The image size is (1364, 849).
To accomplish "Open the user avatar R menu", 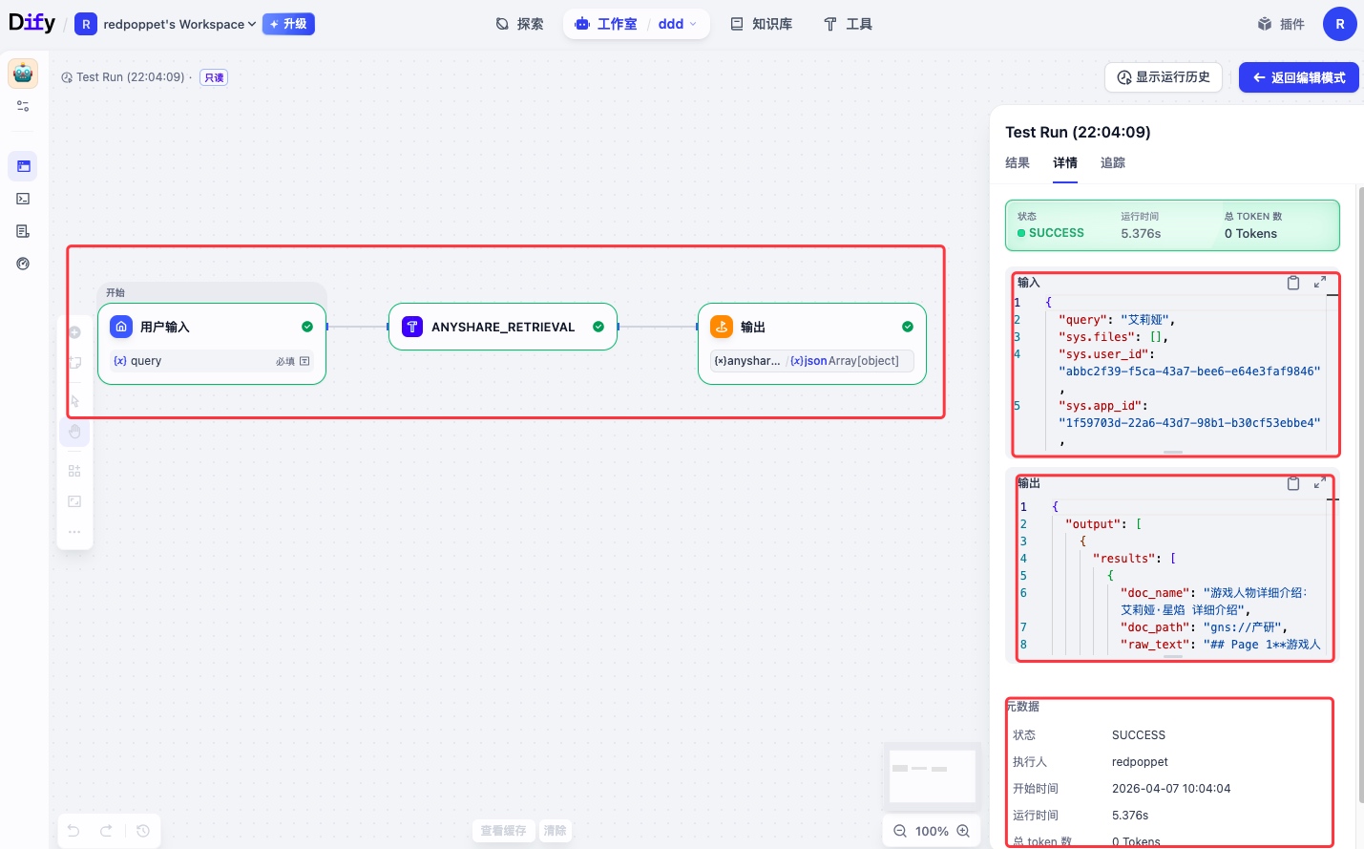I will (1339, 24).
